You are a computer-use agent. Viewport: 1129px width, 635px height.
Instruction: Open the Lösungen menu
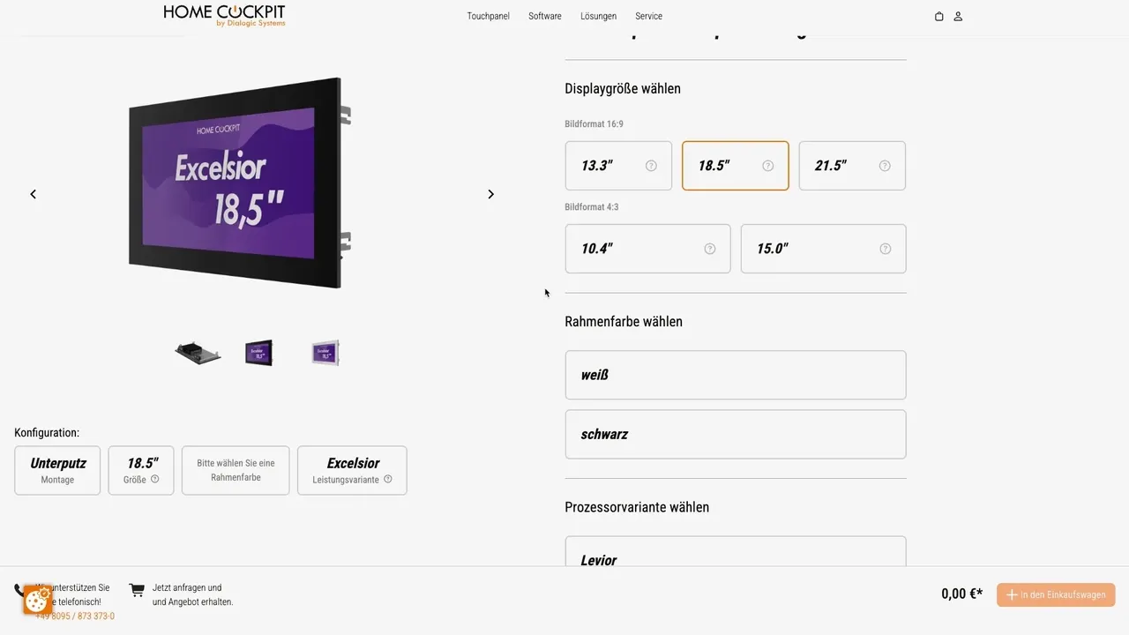point(599,16)
